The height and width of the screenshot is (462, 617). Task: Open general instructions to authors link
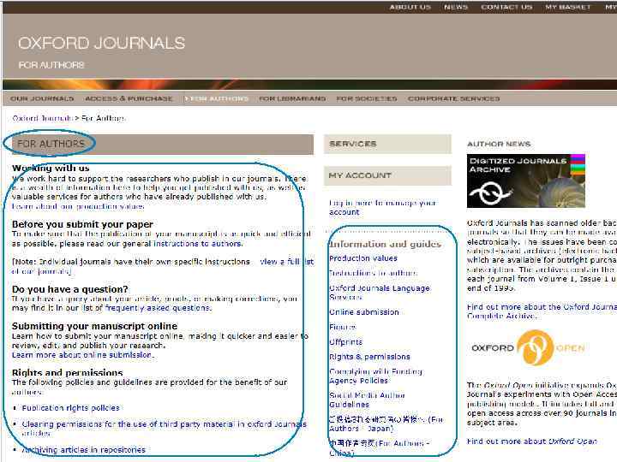[198, 244]
